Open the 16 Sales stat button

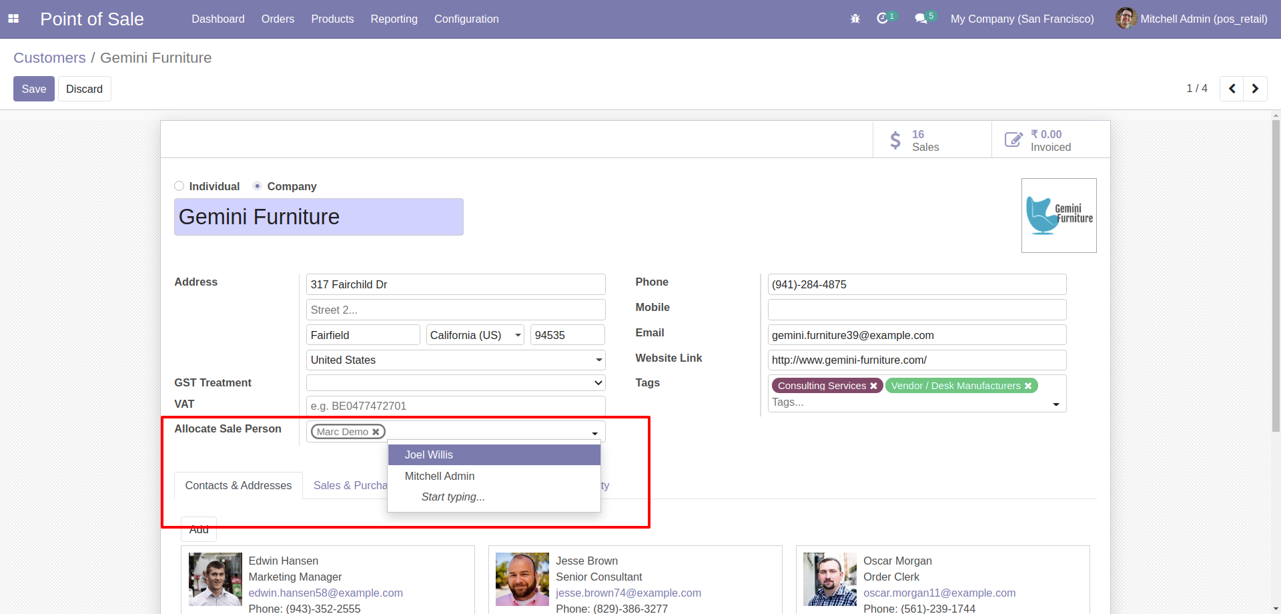point(932,140)
